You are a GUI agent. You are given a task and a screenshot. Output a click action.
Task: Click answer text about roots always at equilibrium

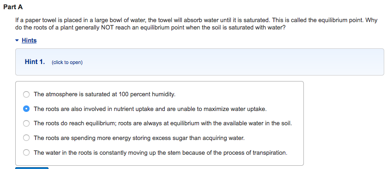coord(163,123)
